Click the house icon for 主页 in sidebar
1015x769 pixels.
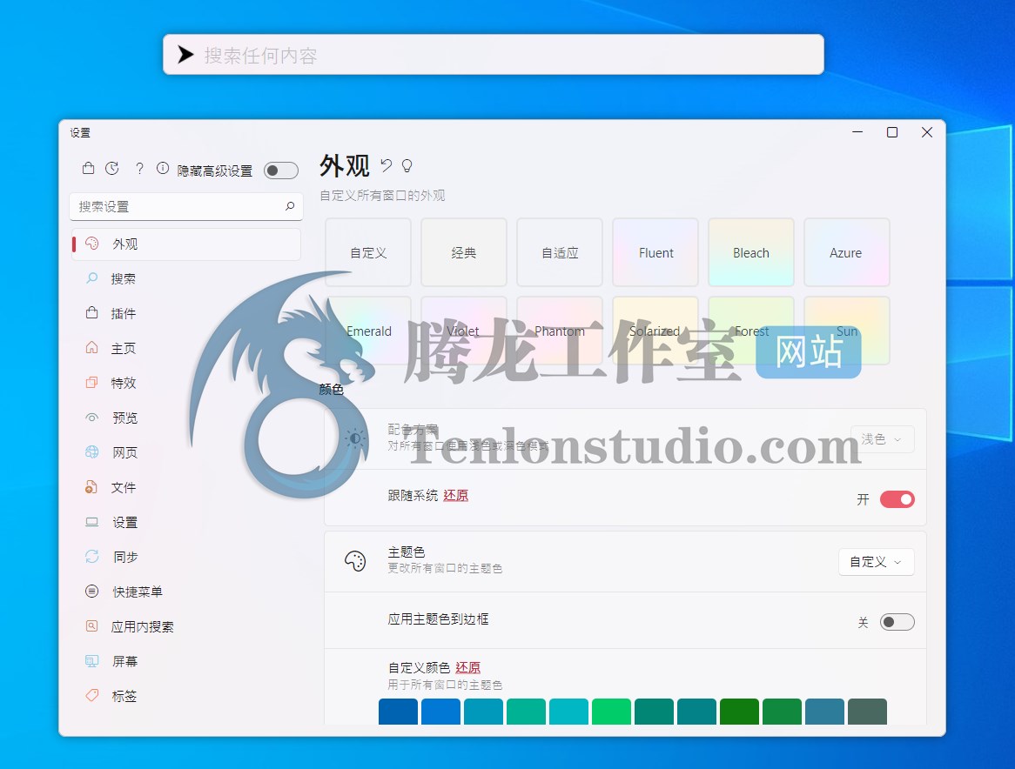[92, 348]
